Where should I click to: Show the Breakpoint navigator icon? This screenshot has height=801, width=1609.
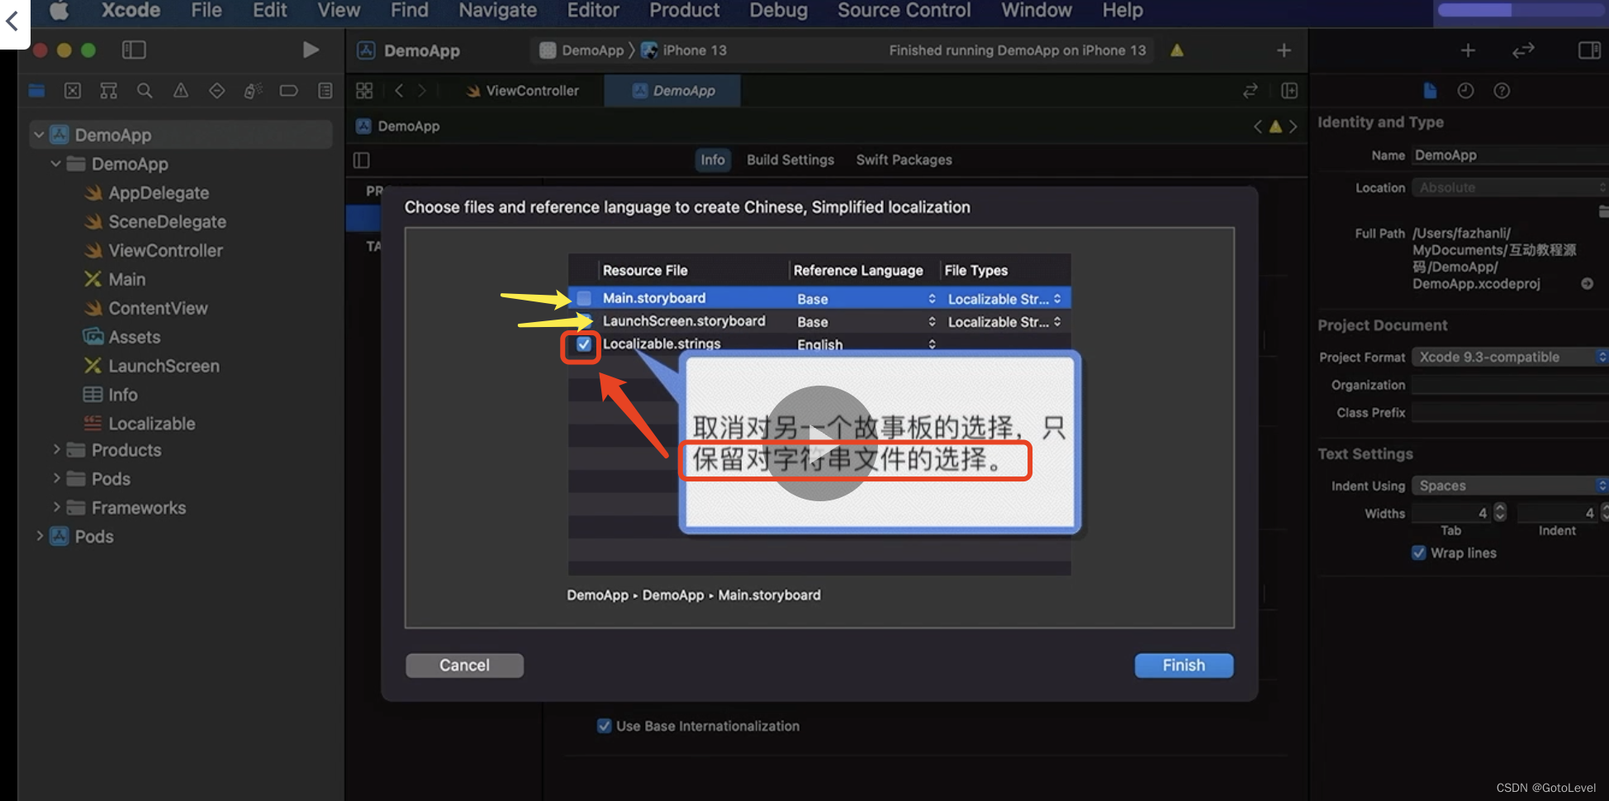click(x=288, y=91)
